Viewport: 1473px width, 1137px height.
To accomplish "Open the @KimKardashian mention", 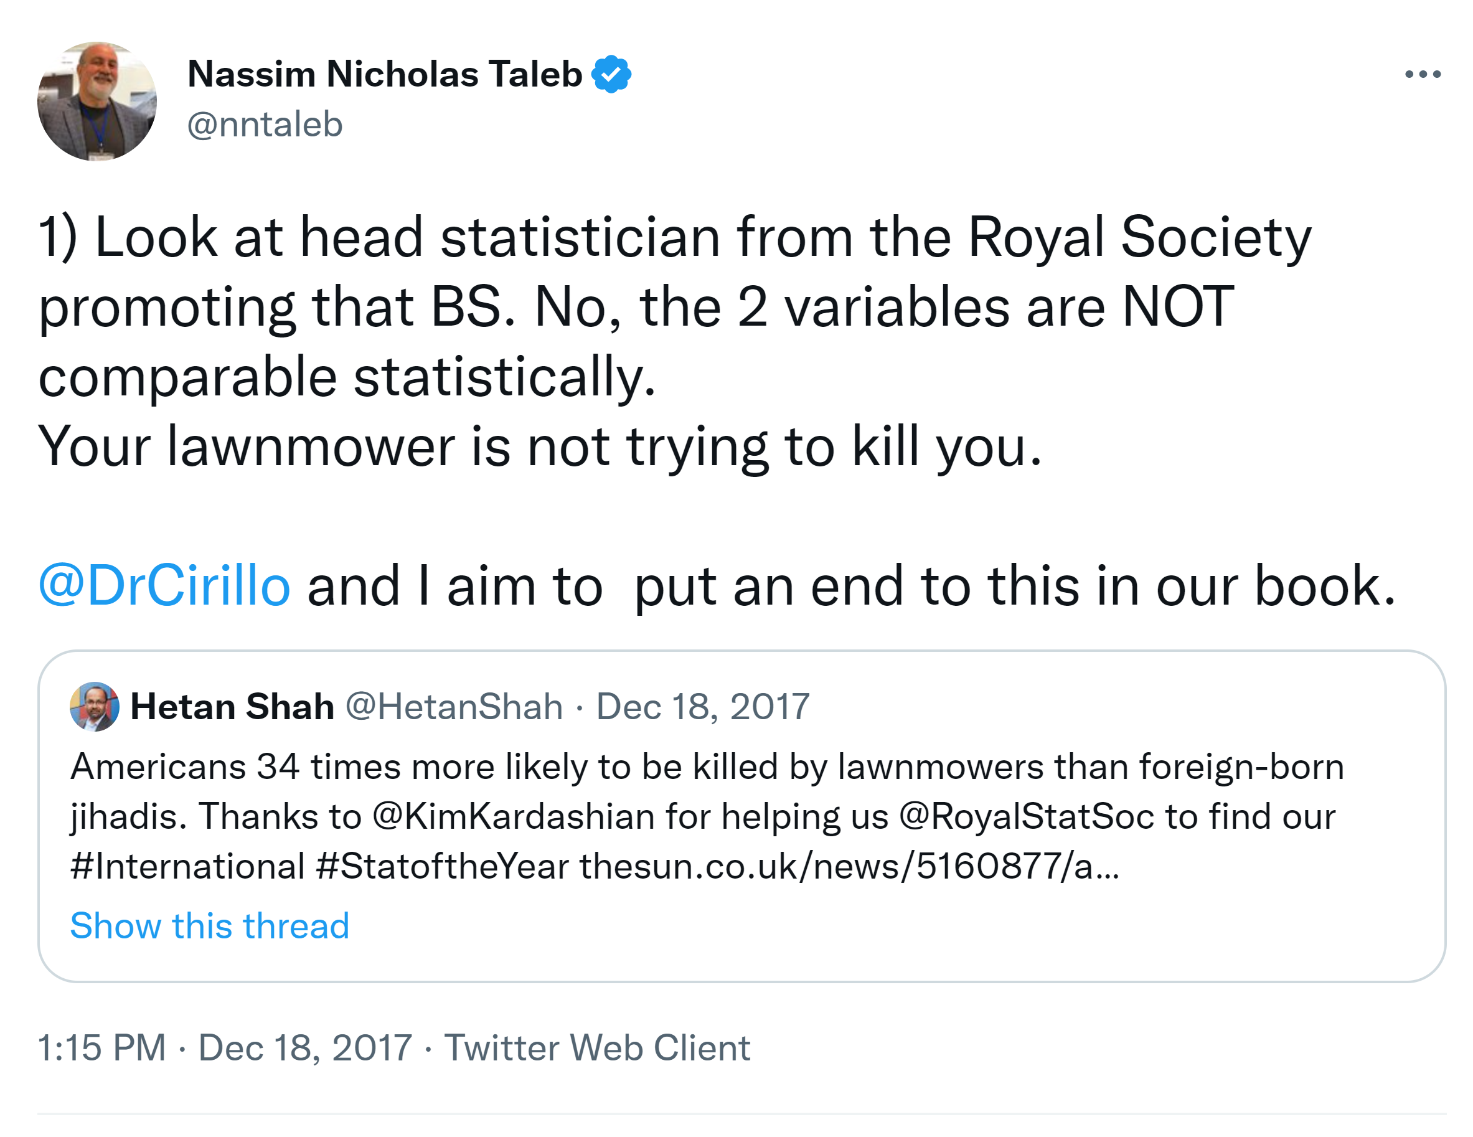I will [513, 817].
